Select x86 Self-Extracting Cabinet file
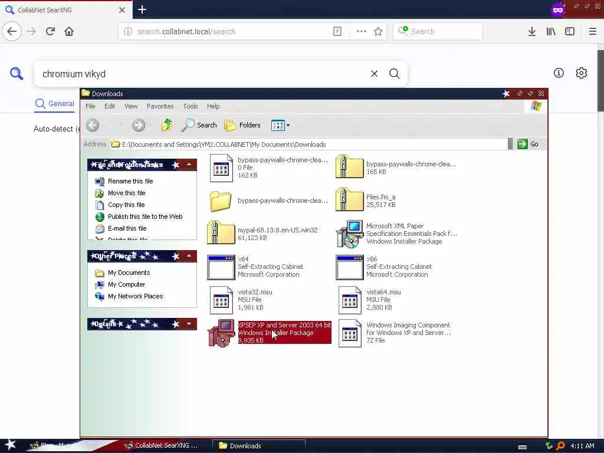This screenshot has height=453, width=604. click(349, 267)
